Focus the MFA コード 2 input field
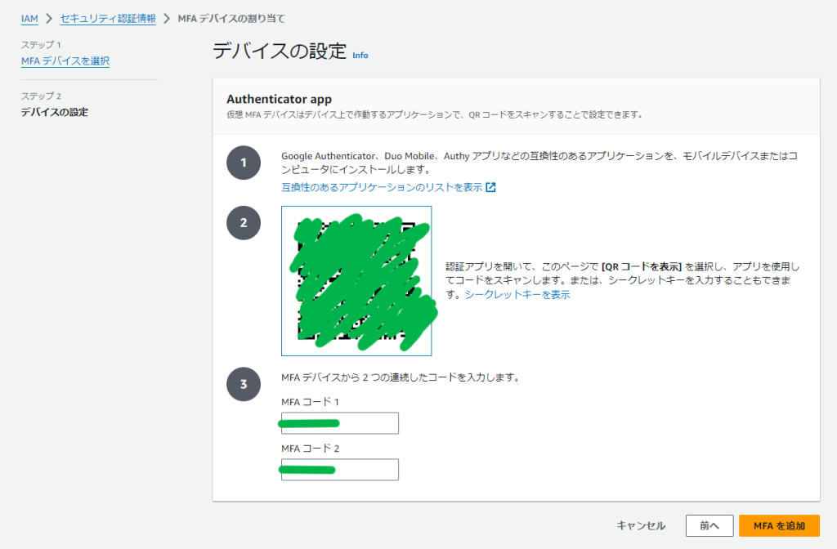 pyautogui.click(x=340, y=470)
